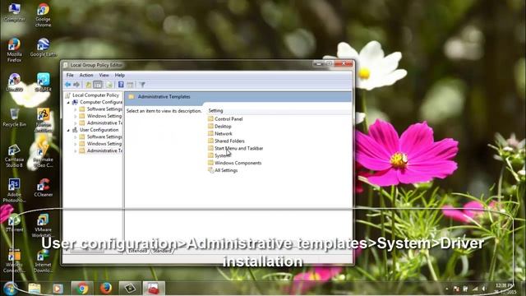The image size is (526, 296).
Task: Open the Control Panel folder
Action: click(x=228, y=118)
